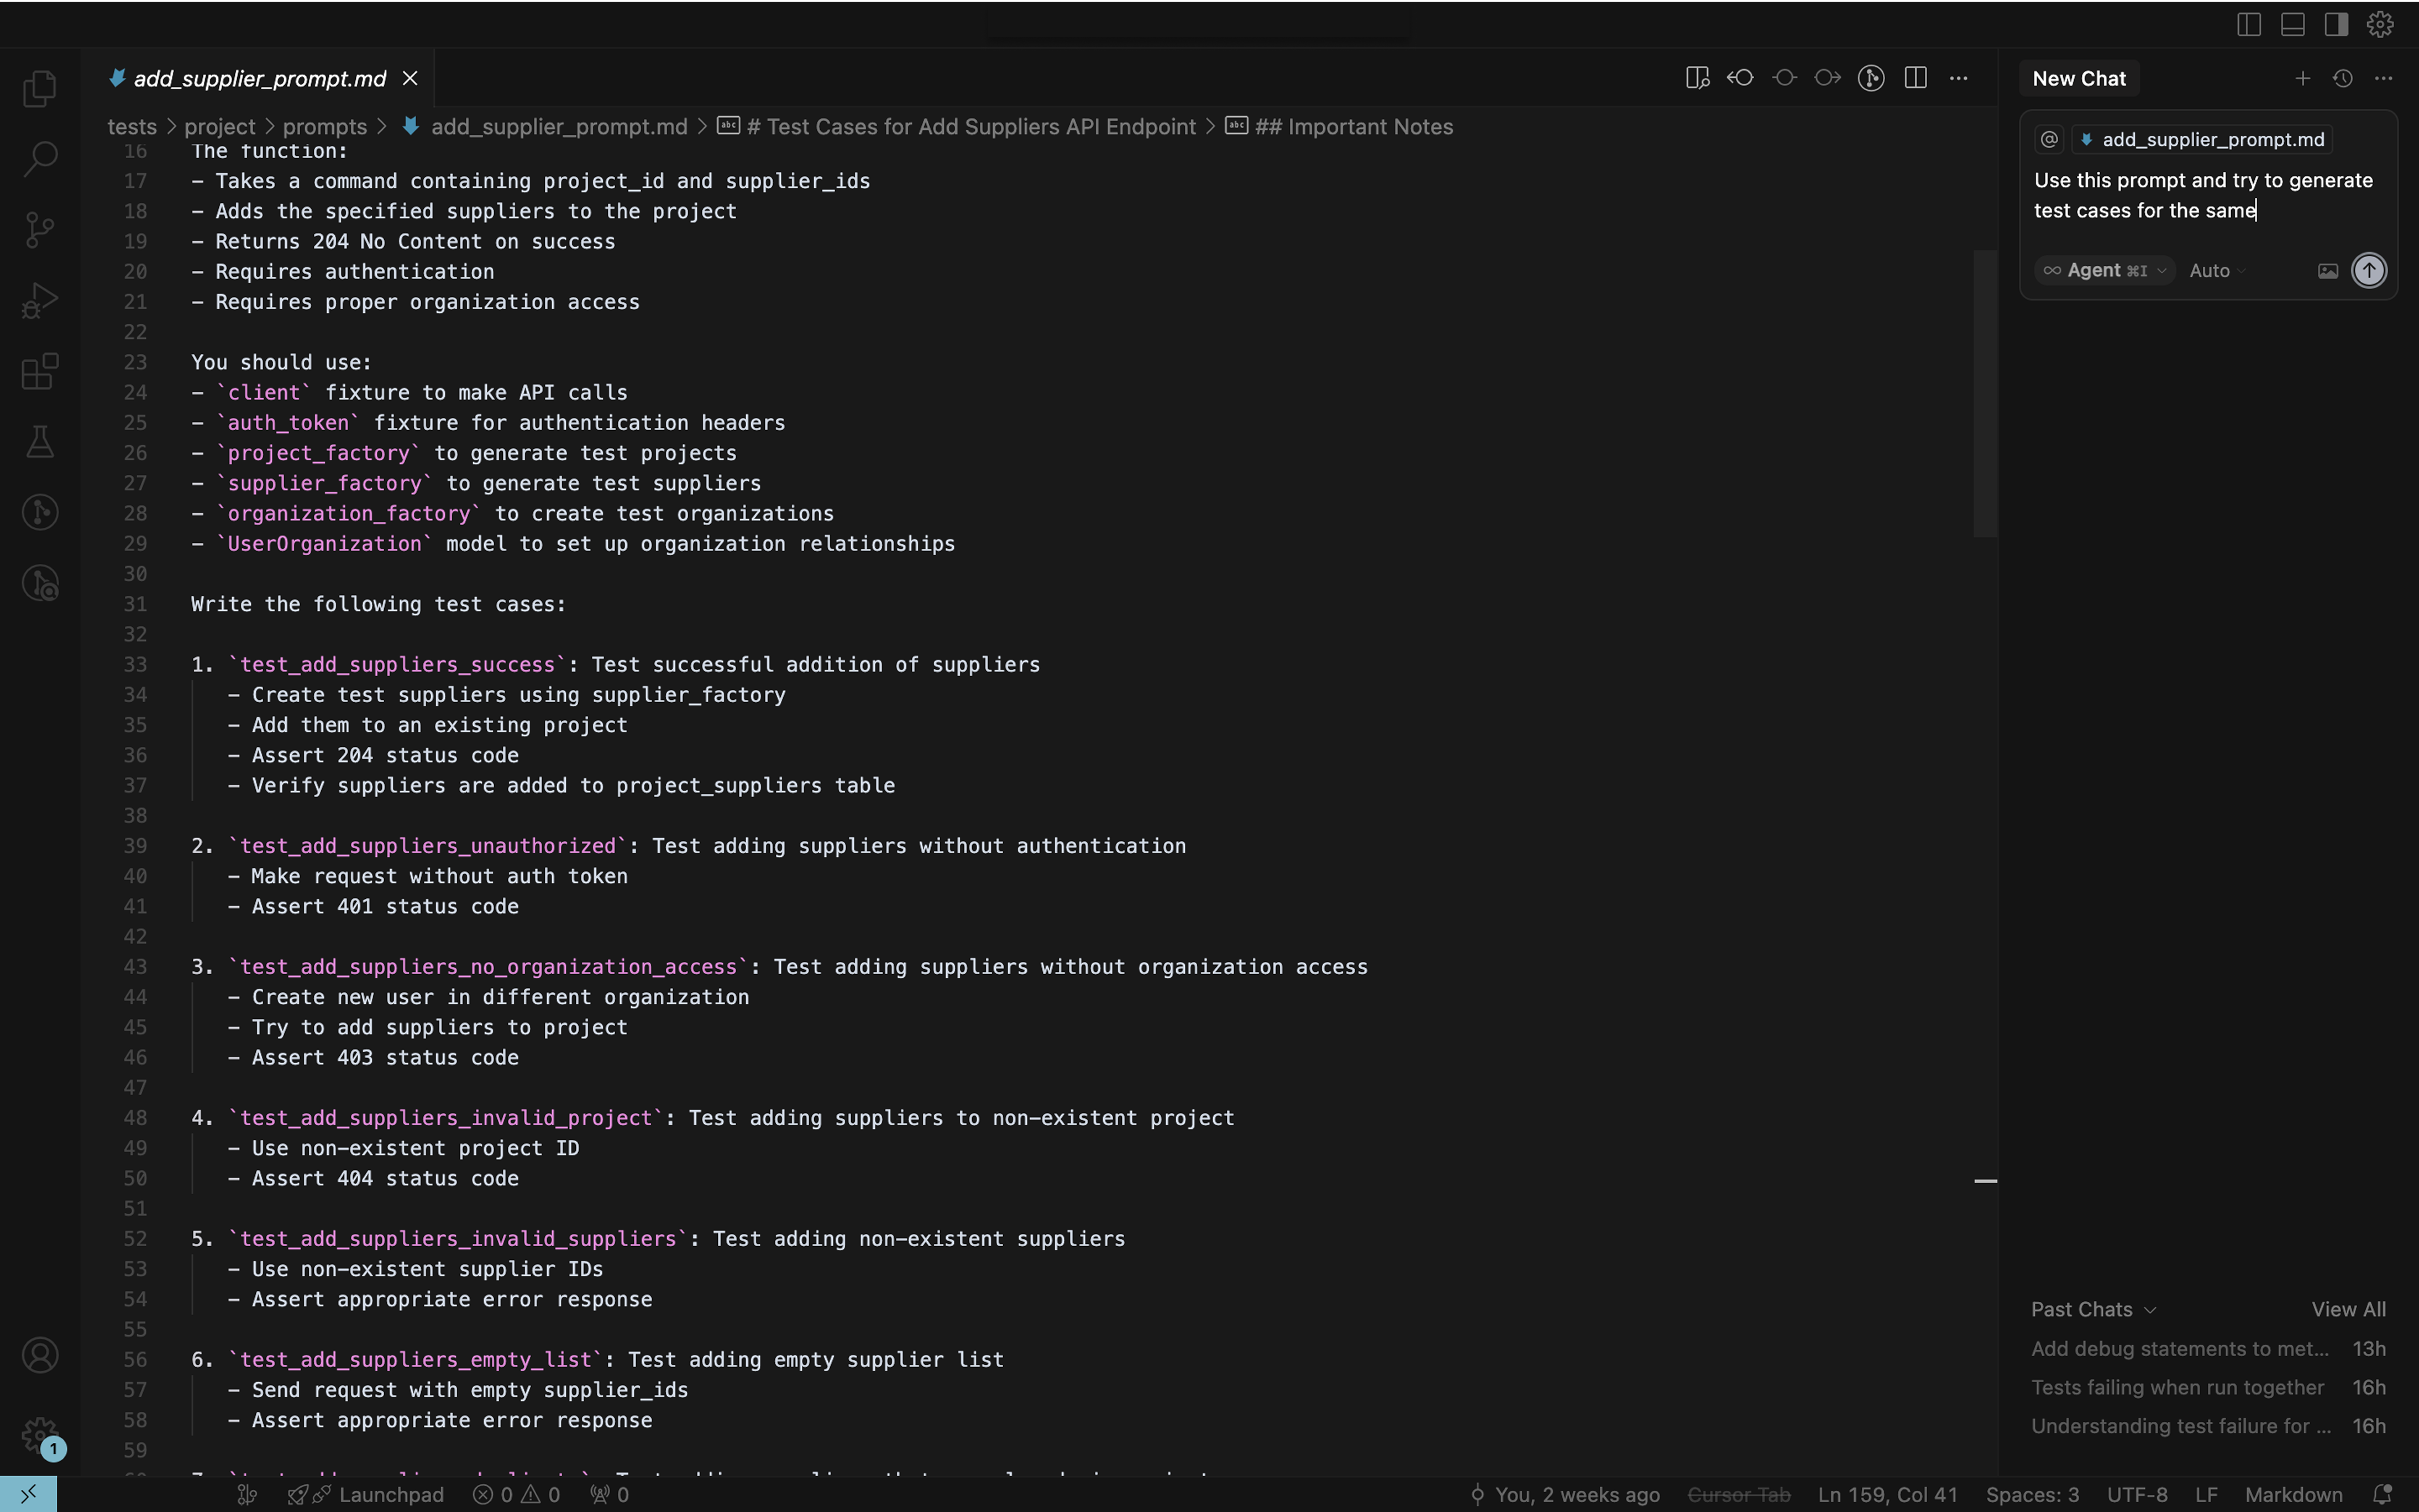
Task: Click line number 33 in the gutter
Action: click(x=135, y=664)
